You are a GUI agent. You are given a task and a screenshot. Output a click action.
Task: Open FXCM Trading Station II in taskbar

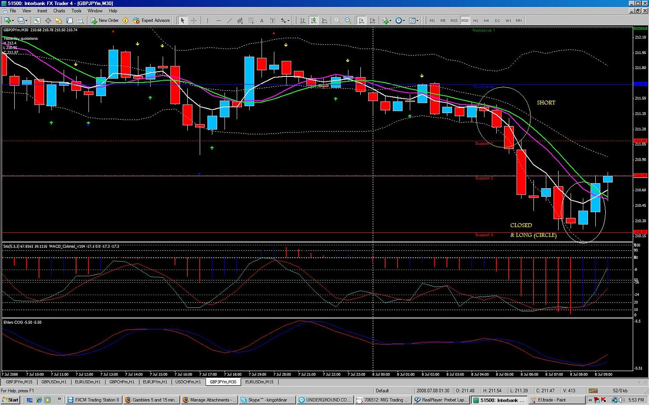tap(93, 400)
